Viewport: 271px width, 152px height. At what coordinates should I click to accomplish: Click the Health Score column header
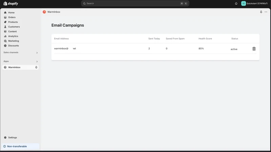coord(205,39)
